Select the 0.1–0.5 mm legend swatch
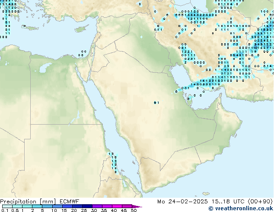Screen dimensions: 274x212 point(7,206)
